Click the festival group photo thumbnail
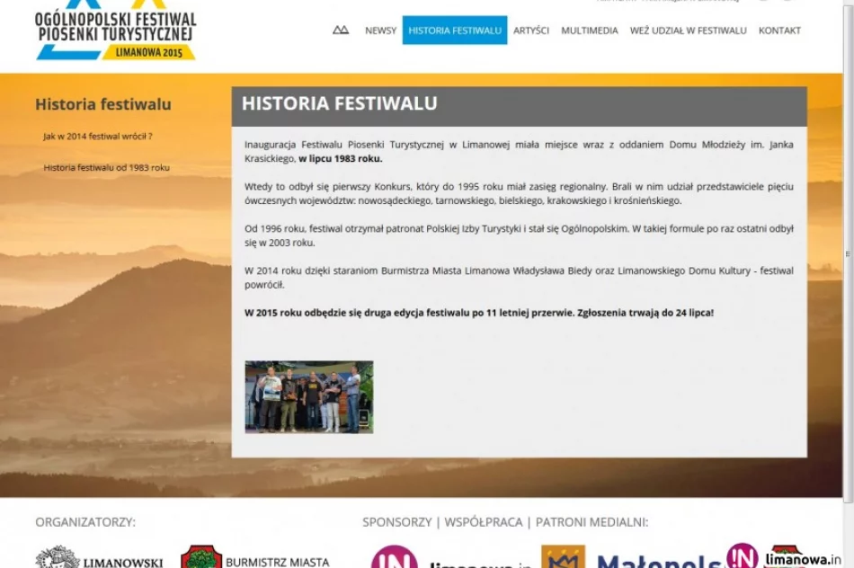Screen dimensions: 854x568 coord(308,396)
